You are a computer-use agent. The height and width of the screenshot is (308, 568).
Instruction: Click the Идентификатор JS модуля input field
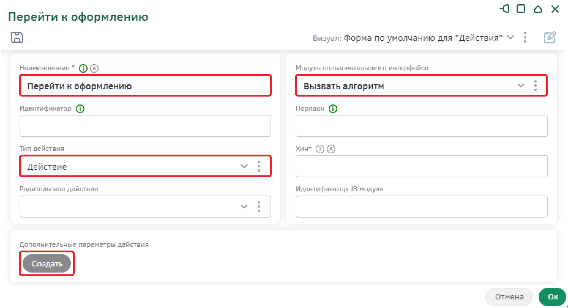421,207
